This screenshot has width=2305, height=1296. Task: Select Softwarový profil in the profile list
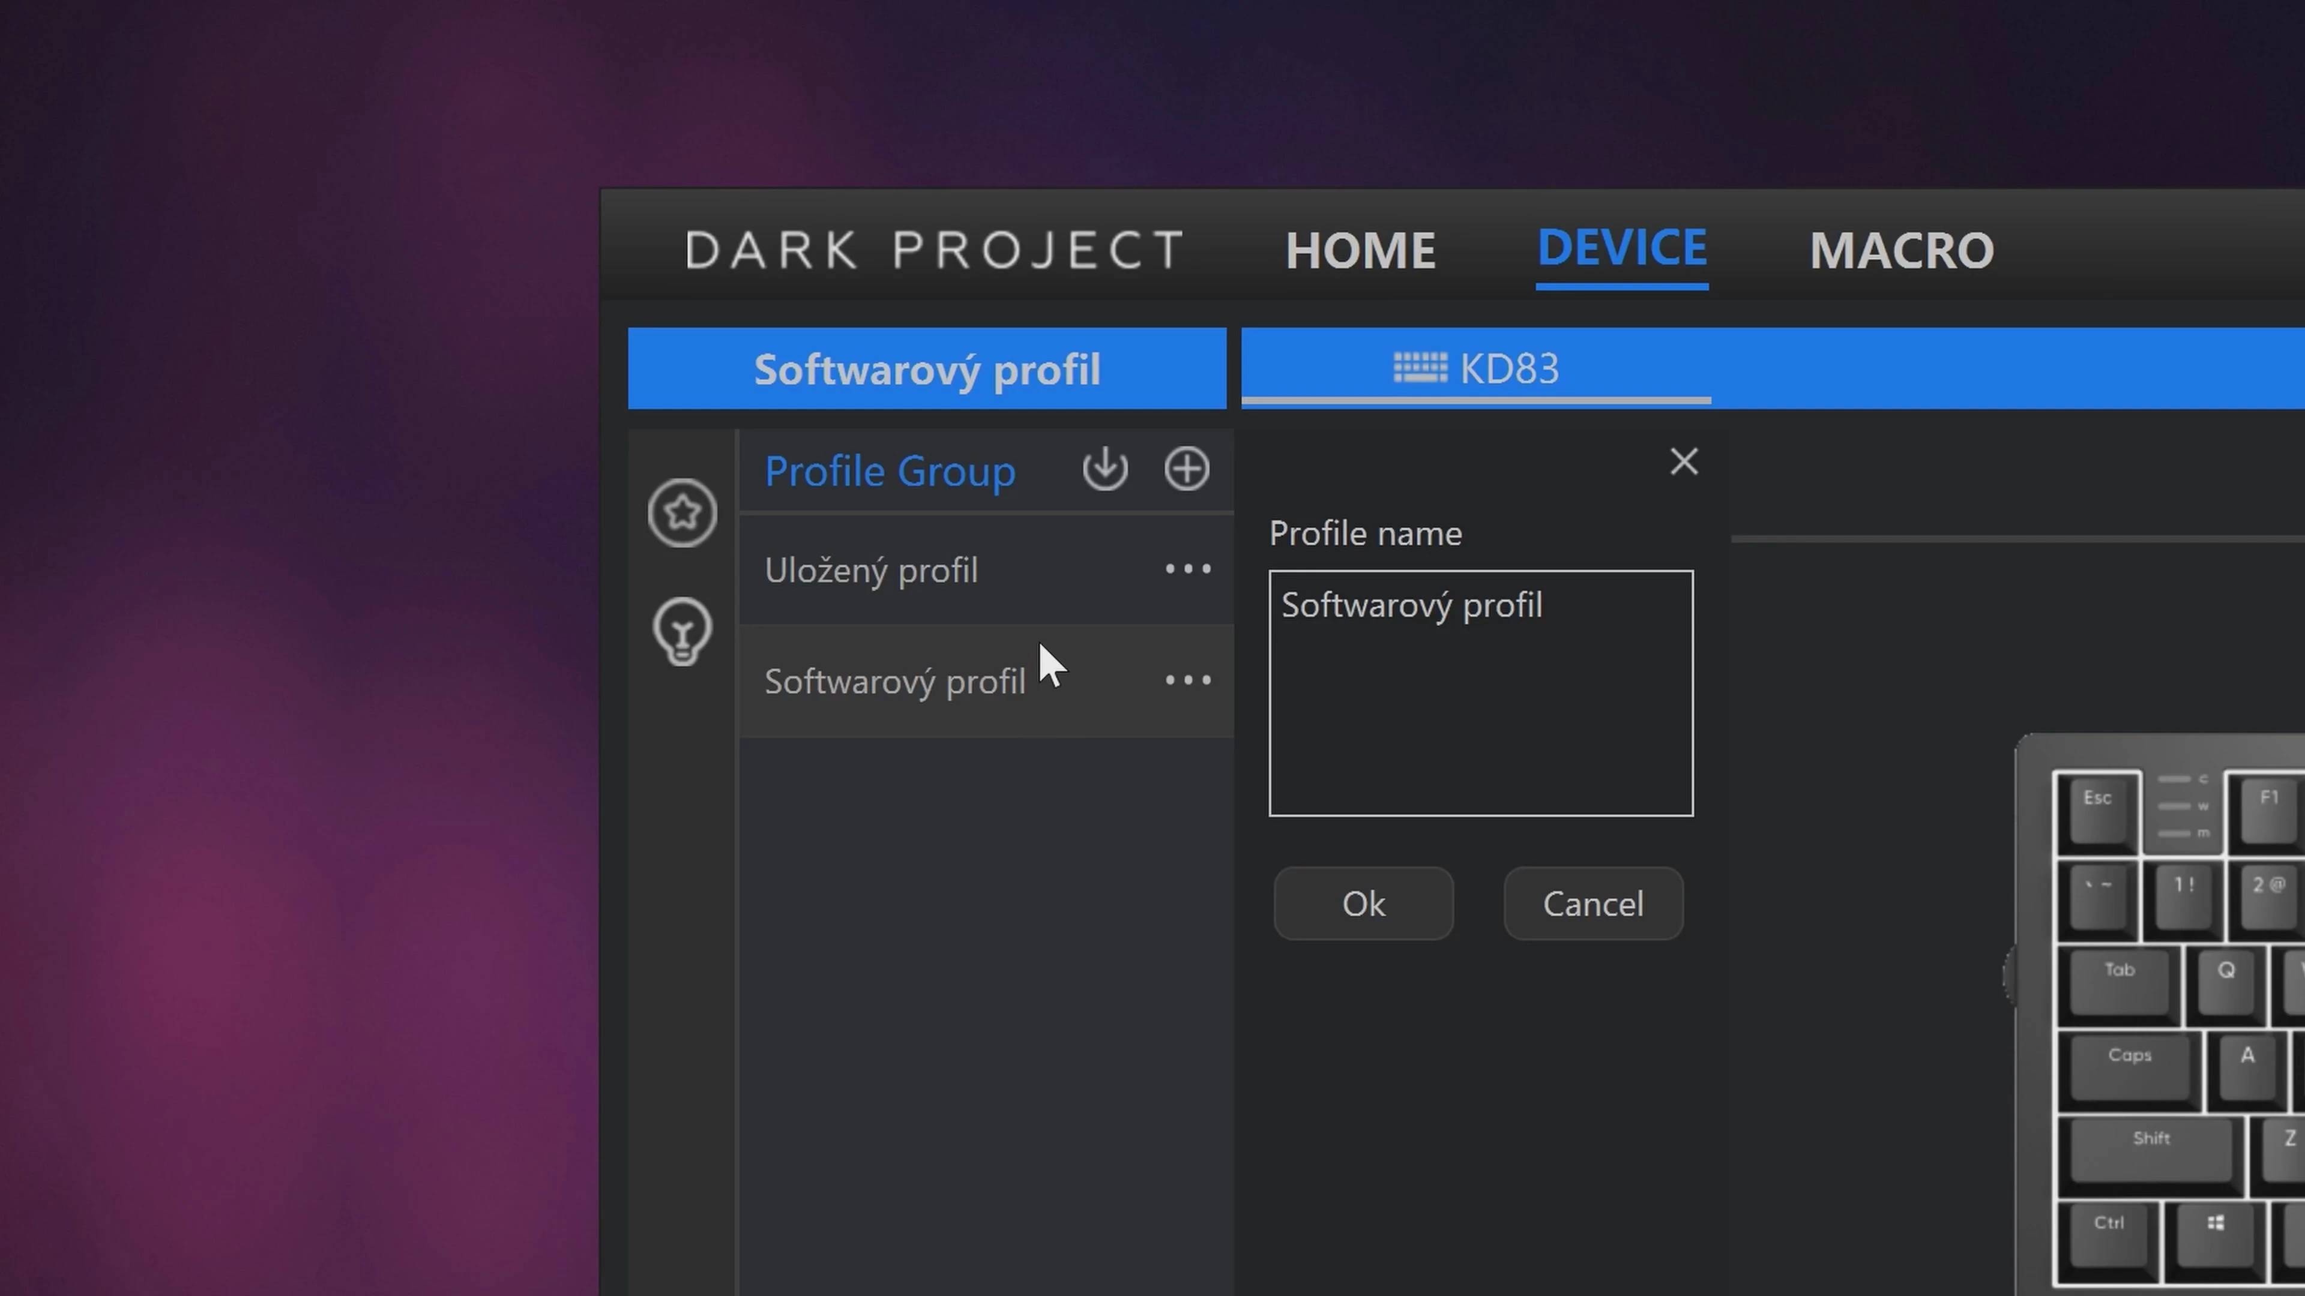point(986,682)
